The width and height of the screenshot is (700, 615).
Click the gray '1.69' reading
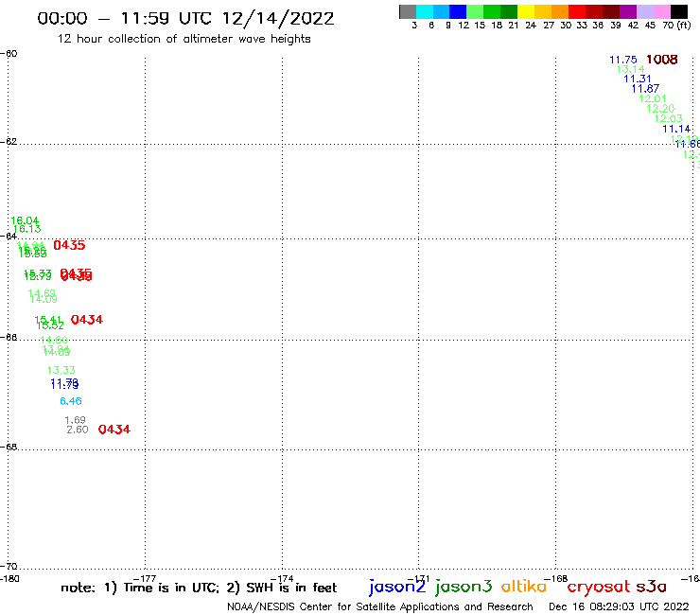[75, 420]
